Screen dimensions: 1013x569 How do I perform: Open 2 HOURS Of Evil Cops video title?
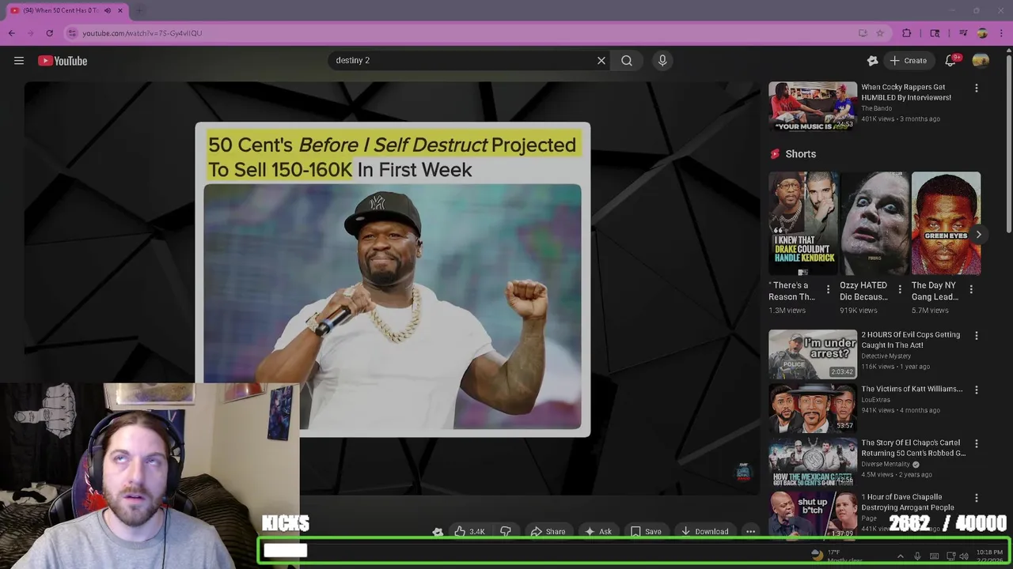pos(911,340)
